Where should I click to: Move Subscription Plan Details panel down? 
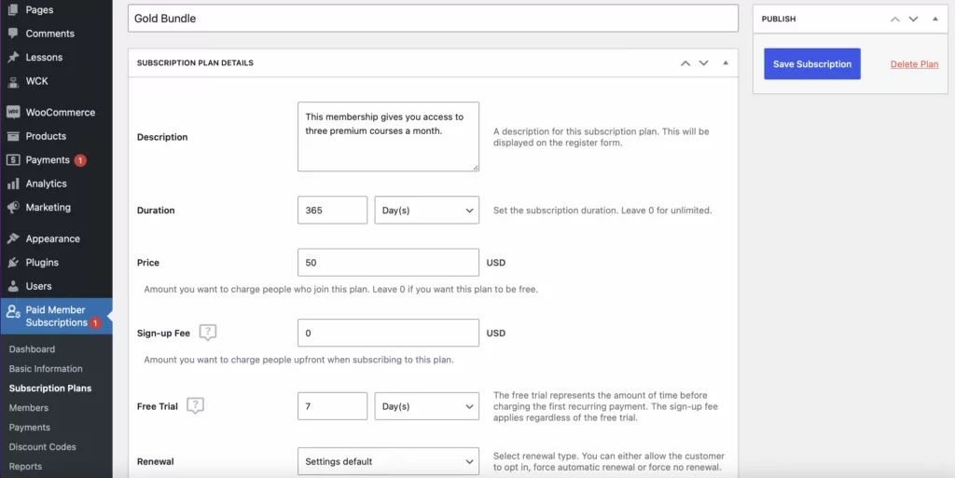[x=703, y=63]
